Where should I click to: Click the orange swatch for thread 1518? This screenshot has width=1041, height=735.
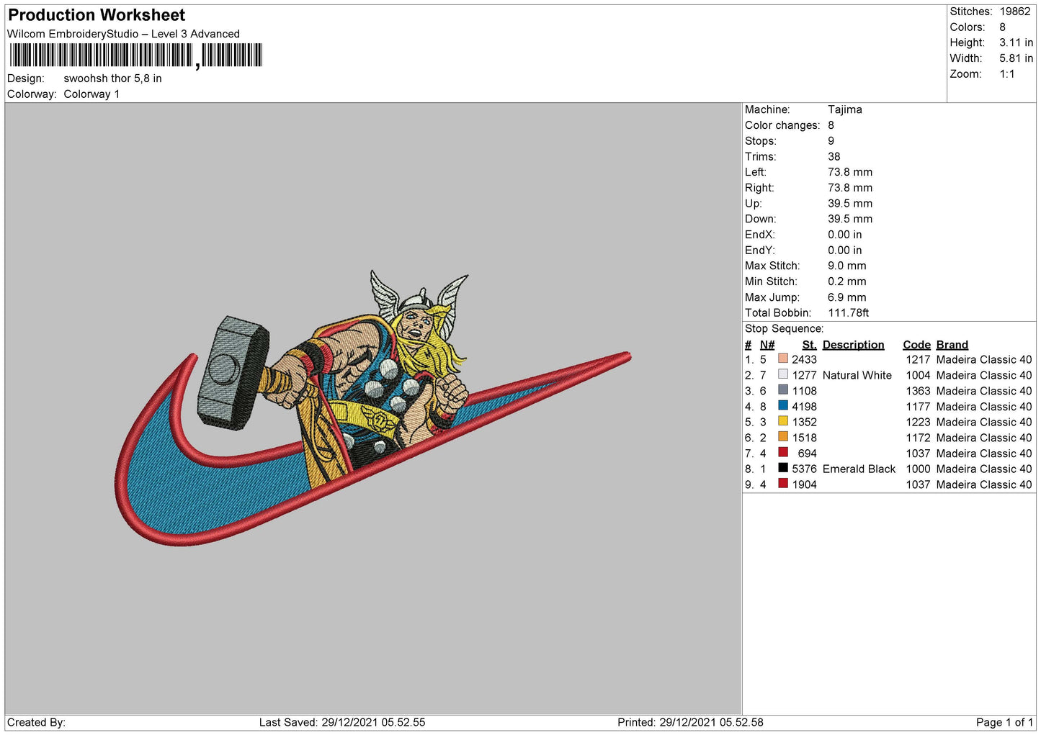tap(782, 437)
